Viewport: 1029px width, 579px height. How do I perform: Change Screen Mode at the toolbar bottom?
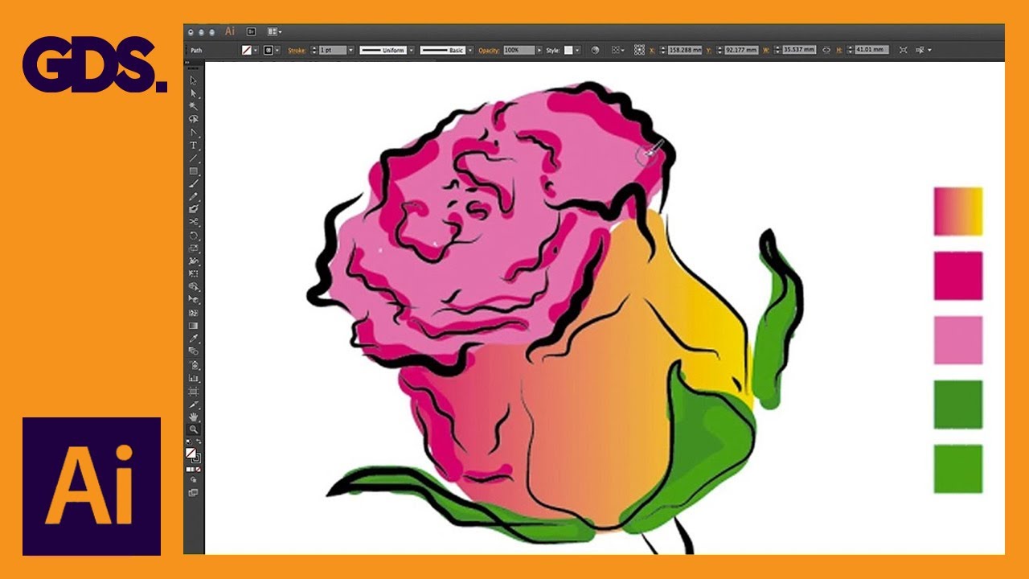click(x=194, y=491)
